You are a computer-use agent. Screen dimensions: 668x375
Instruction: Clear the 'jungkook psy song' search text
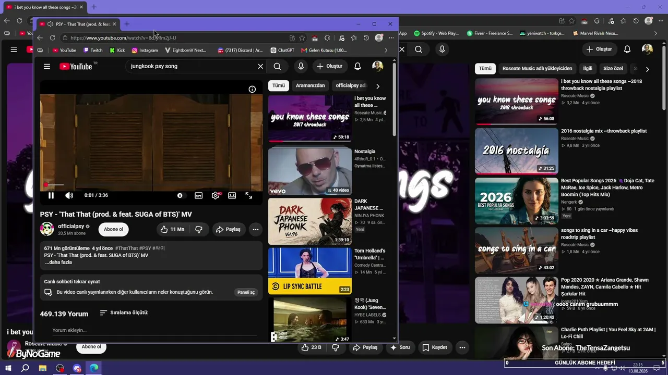(x=260, y=66)
